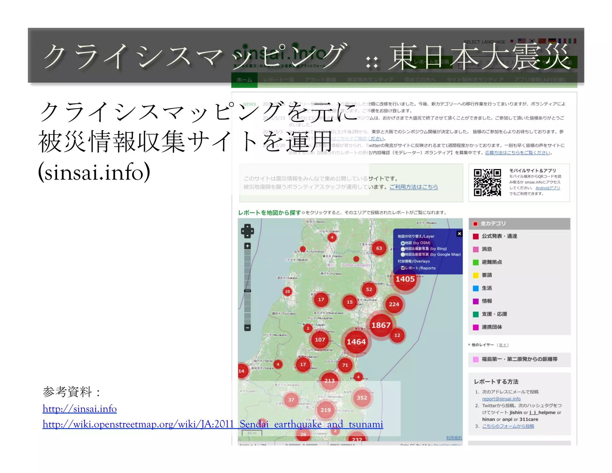Click the map zoom slider handle
Viewport: 612px width, 473px height.
point(247,291)
